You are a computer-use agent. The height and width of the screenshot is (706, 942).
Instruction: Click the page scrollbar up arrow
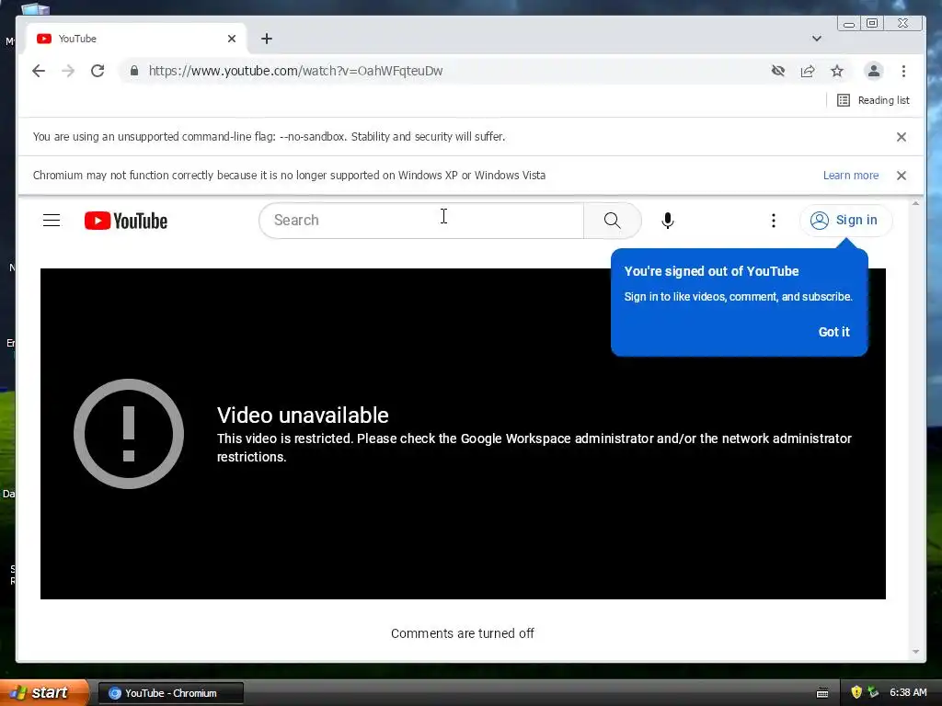[915, 204]
